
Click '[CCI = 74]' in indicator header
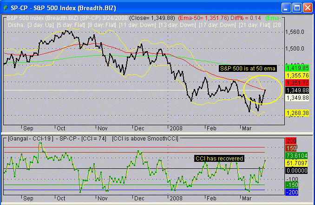(94, 139)
